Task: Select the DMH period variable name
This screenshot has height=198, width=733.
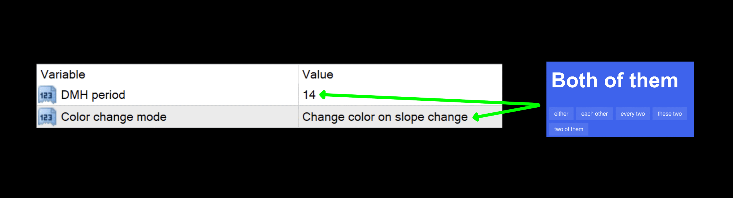Action: (x=93, y=95)
